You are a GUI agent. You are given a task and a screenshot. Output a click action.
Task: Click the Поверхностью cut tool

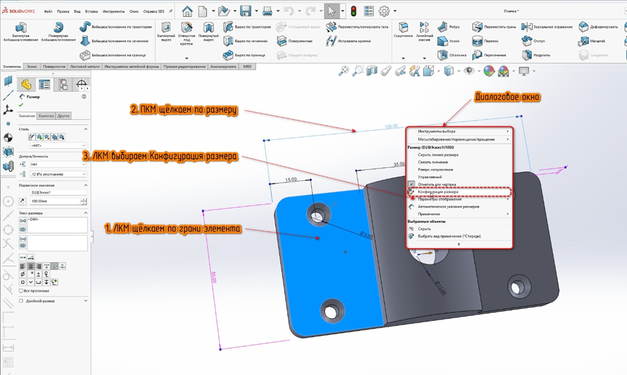point(295,41)
